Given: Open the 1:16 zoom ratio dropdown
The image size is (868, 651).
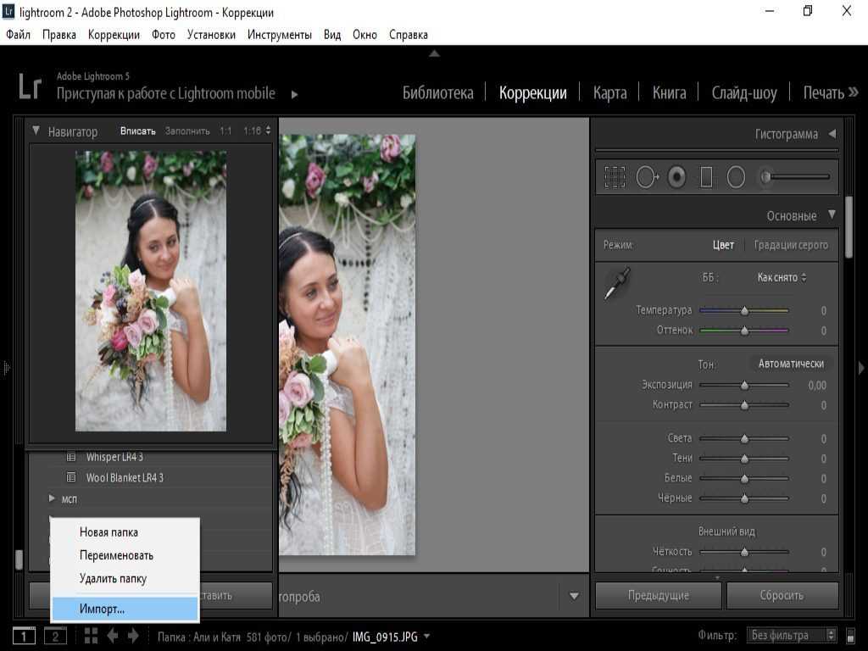Looking at the screenshot, I should (x=257, y=131).
